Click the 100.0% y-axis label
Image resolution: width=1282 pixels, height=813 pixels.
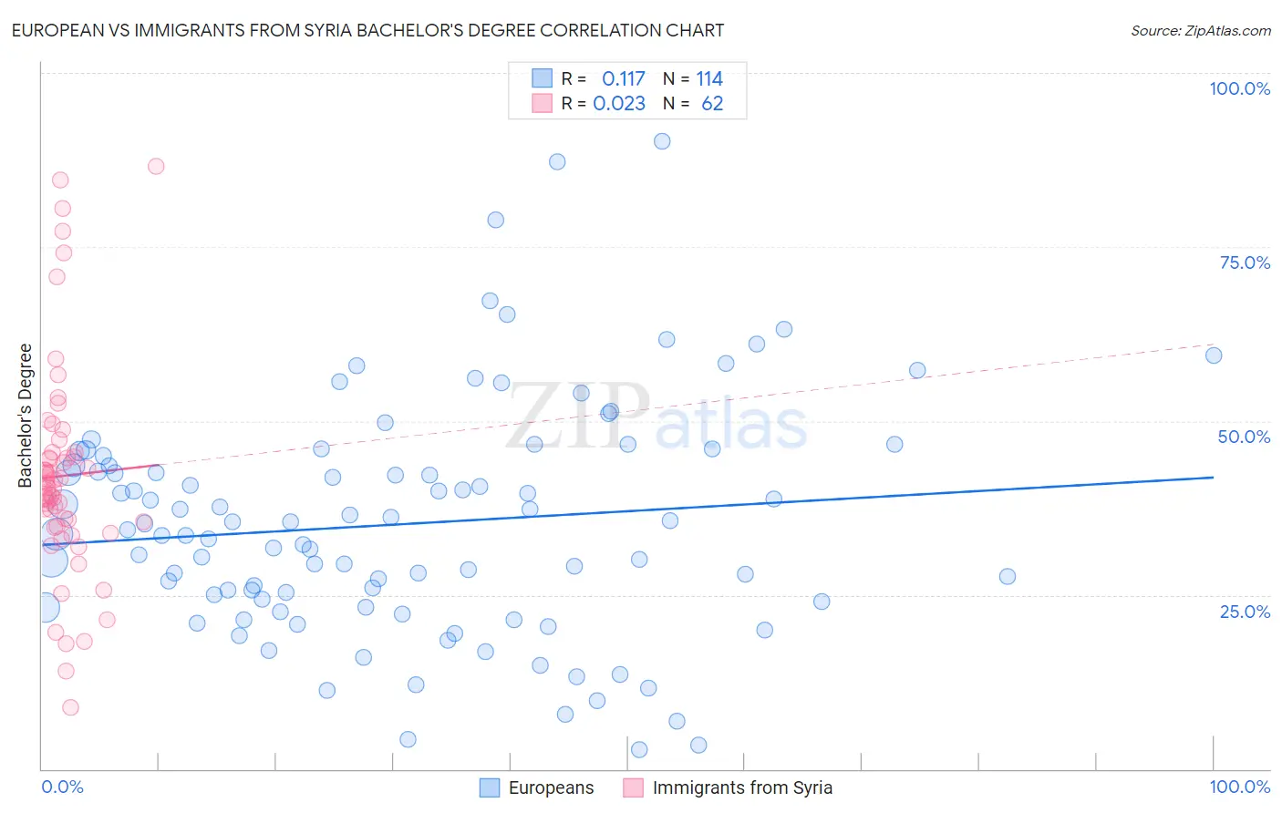pyautogui.click(x=1239, y=88)
